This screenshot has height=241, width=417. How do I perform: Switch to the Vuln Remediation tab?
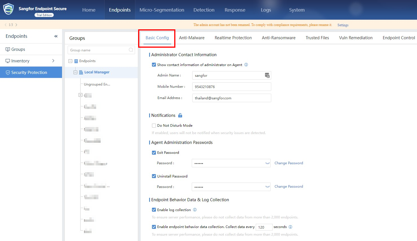point(356,38)
